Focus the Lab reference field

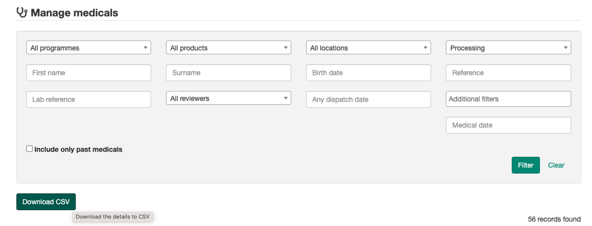click(88, 99)
